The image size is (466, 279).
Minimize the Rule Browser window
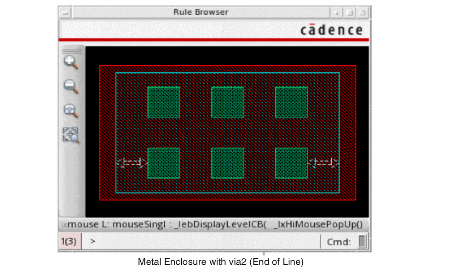point(336,13)
